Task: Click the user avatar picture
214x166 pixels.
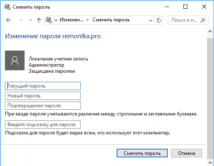Action: 15,60
